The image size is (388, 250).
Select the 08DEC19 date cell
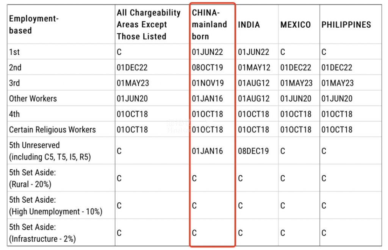(x=253, y=151)
